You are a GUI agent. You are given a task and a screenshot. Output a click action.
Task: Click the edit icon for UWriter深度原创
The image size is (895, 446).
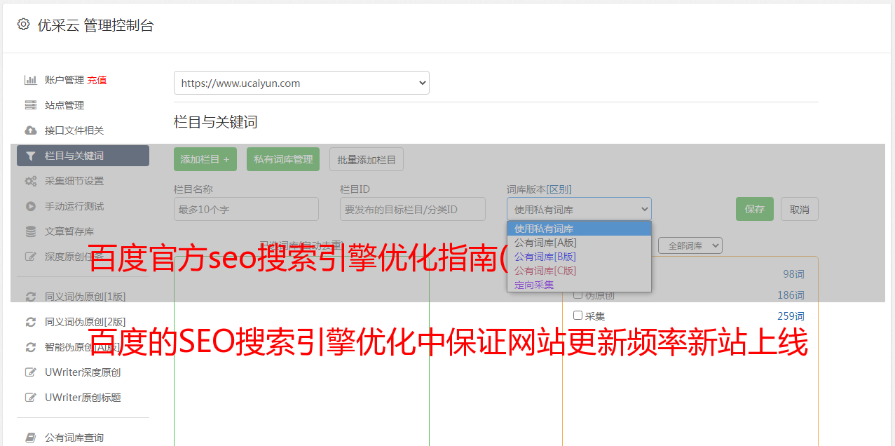[x=30, y=372]
